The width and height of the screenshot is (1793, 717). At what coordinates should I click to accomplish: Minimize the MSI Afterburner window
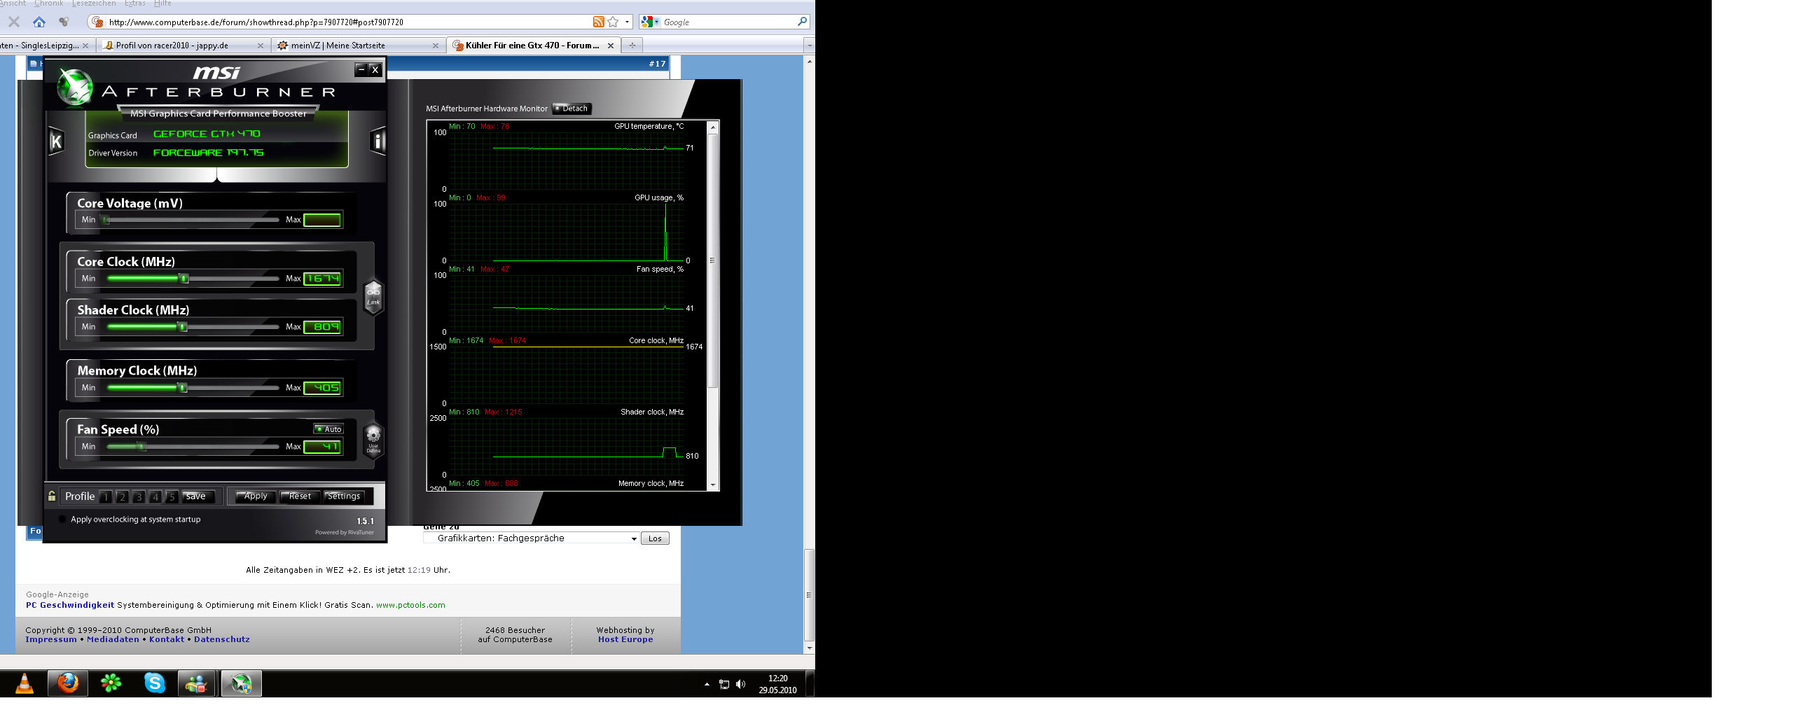pos(361,69)
